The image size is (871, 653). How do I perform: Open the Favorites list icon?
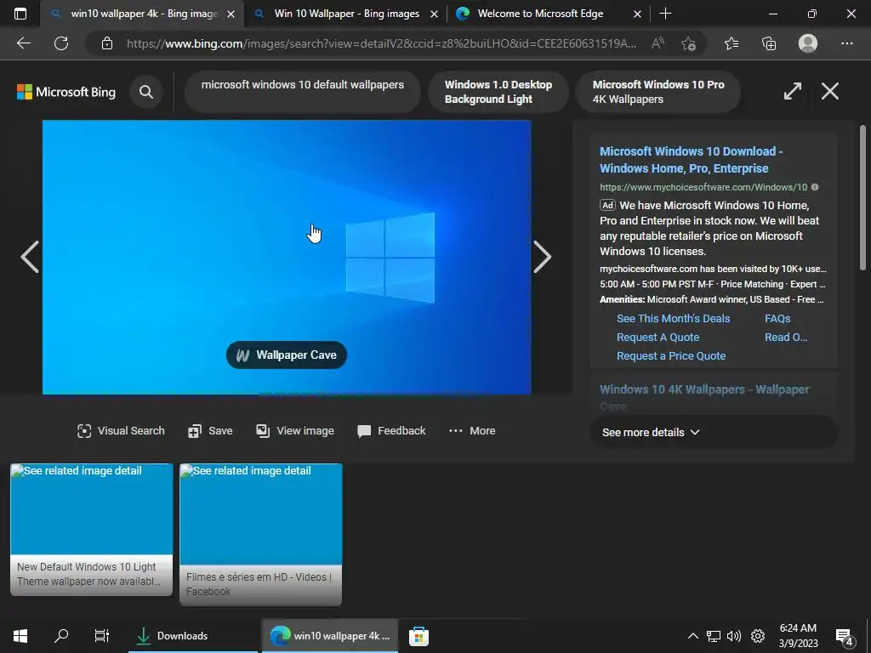tap(732, 43)
